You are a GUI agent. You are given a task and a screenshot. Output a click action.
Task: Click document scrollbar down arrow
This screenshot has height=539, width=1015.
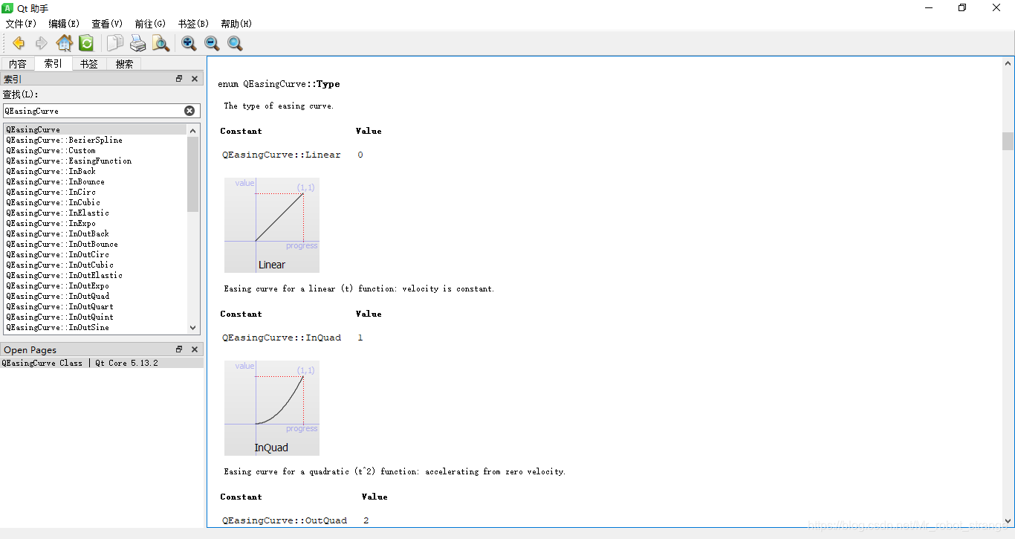point(1008,521)
